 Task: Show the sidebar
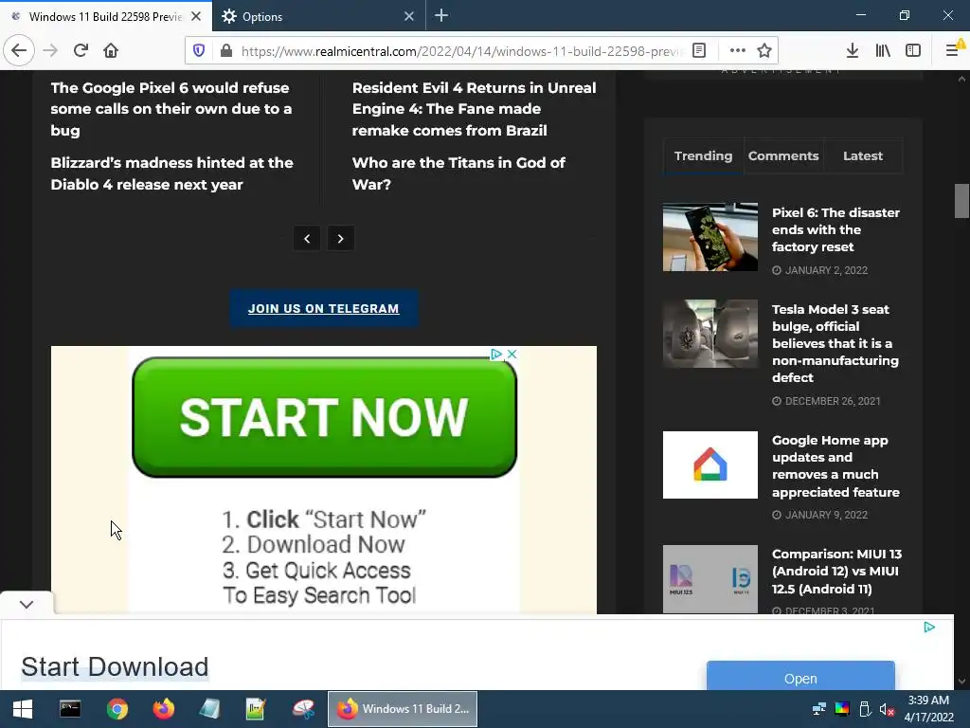tap(913, 51)
